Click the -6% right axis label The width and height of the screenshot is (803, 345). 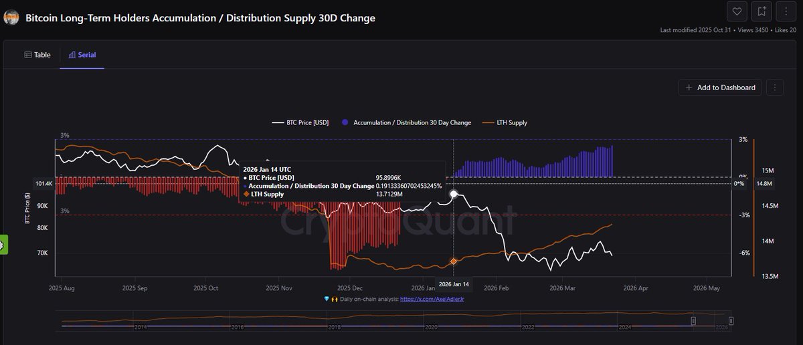coord(744,253)
